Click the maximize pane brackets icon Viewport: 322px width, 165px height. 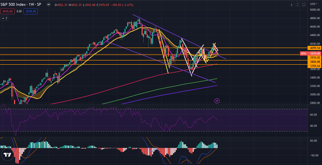[x=304, y=4]
